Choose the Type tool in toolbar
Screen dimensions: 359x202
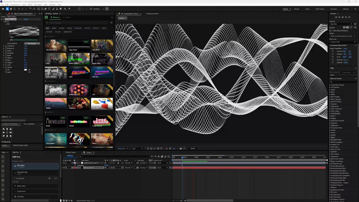point(49,9)
